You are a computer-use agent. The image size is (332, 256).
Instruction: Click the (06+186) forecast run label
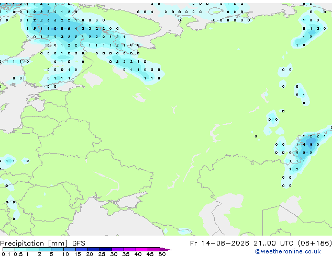point(315,243)
